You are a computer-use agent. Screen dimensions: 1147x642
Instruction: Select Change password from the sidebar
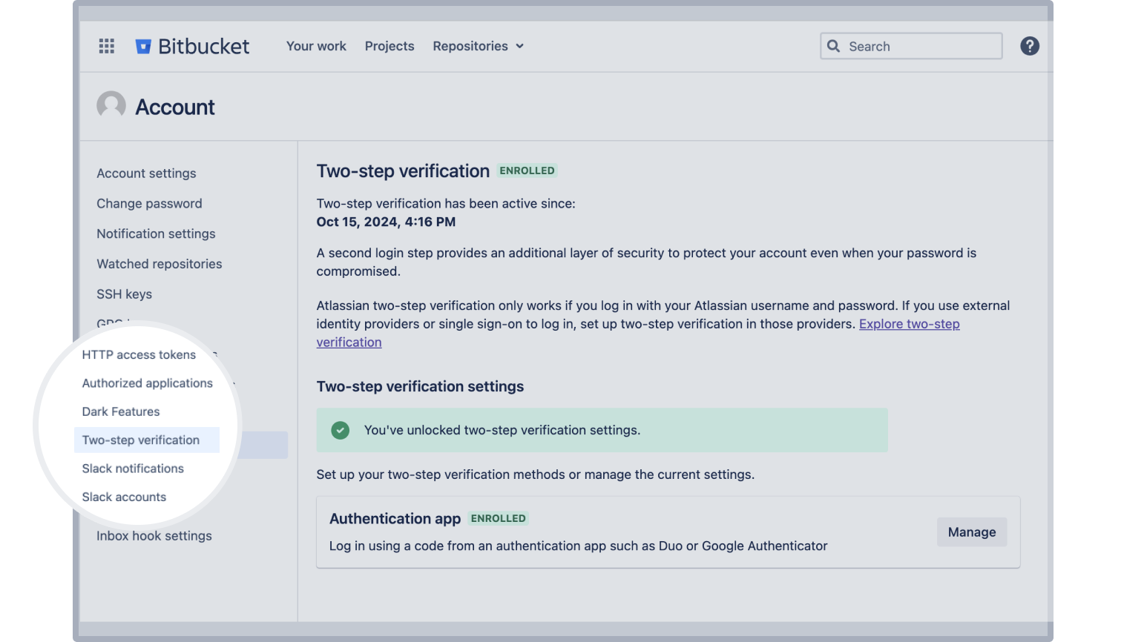tap(148, 203)
